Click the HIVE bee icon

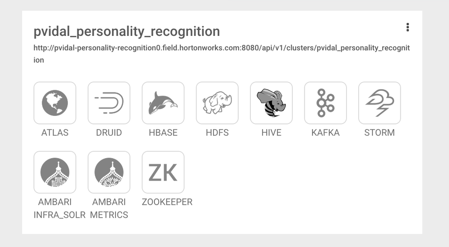pos(271,103)
